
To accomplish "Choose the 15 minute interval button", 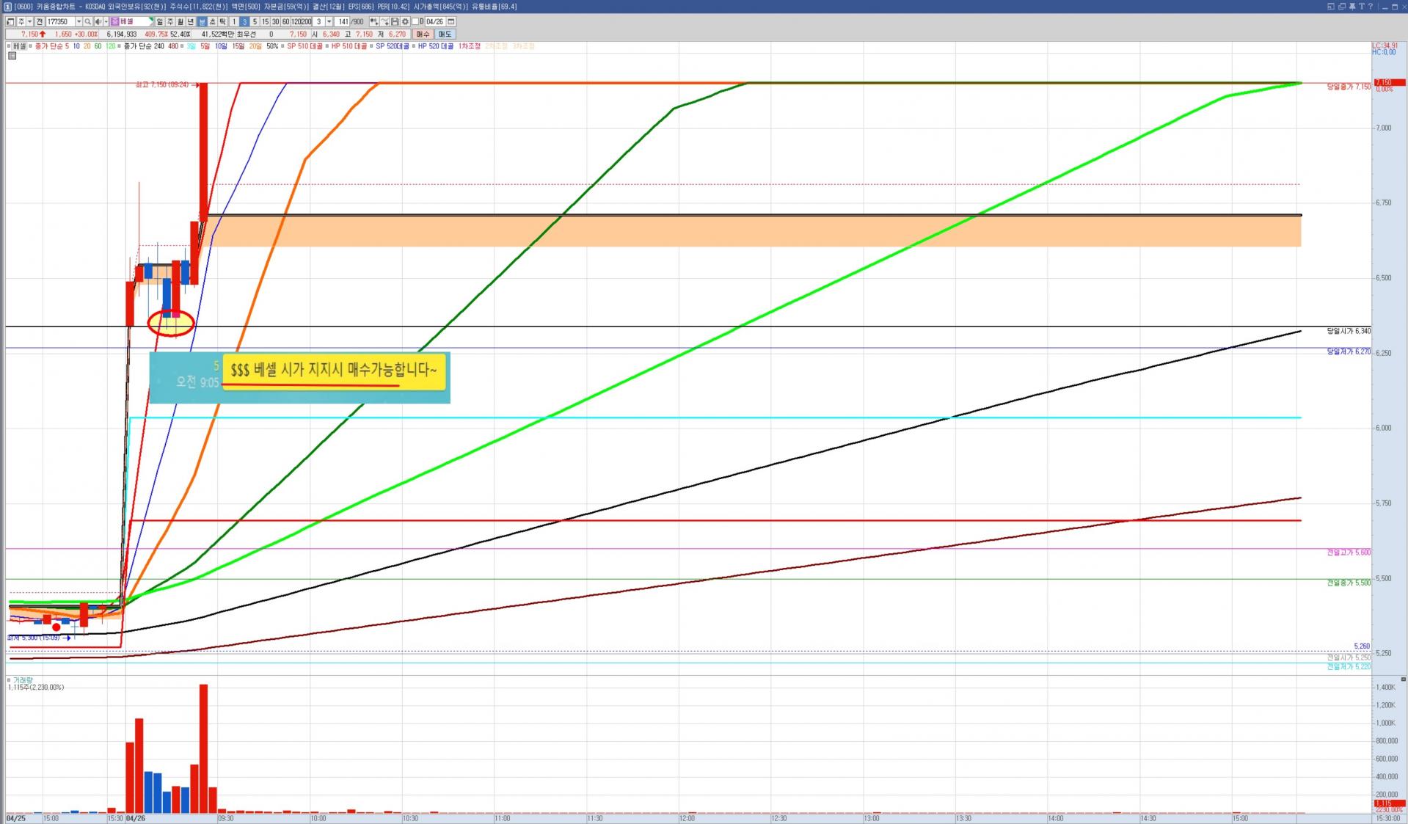I will click(265, 22).
